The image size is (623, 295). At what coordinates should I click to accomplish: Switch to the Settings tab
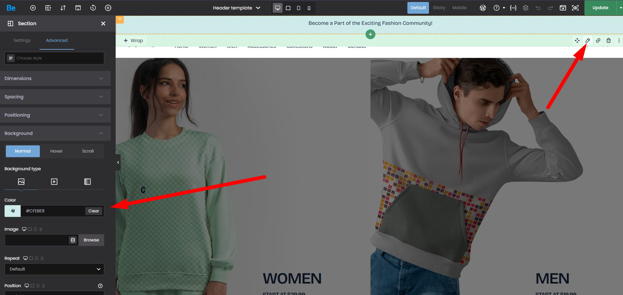tap(22, 41)
